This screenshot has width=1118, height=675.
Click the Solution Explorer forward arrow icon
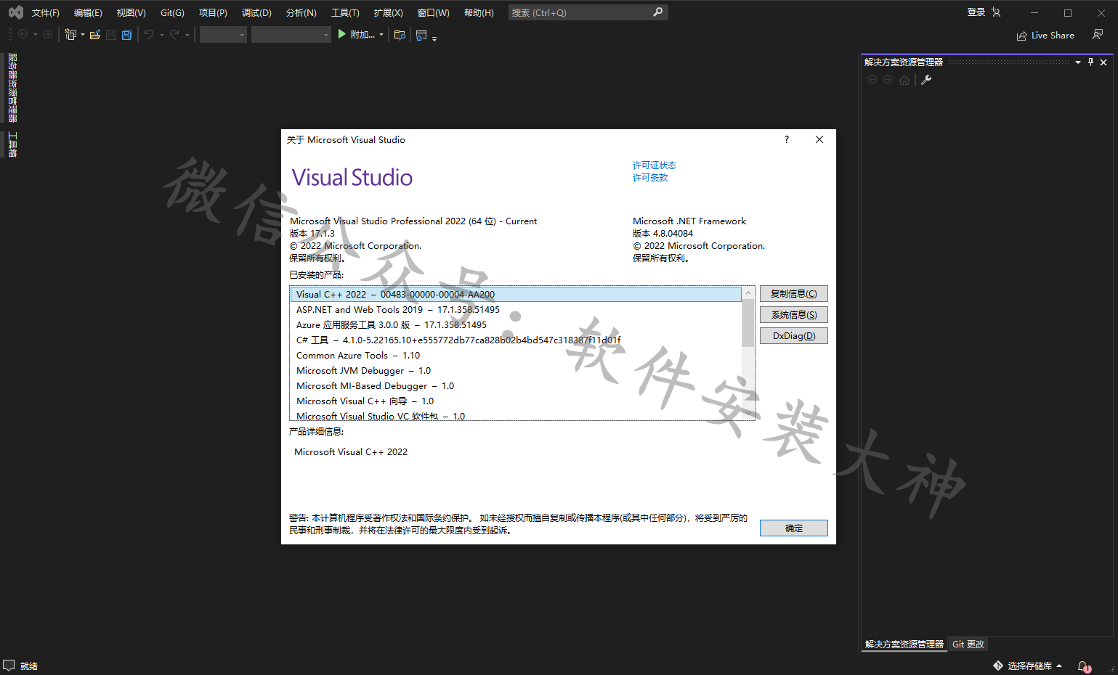[888, 80]
